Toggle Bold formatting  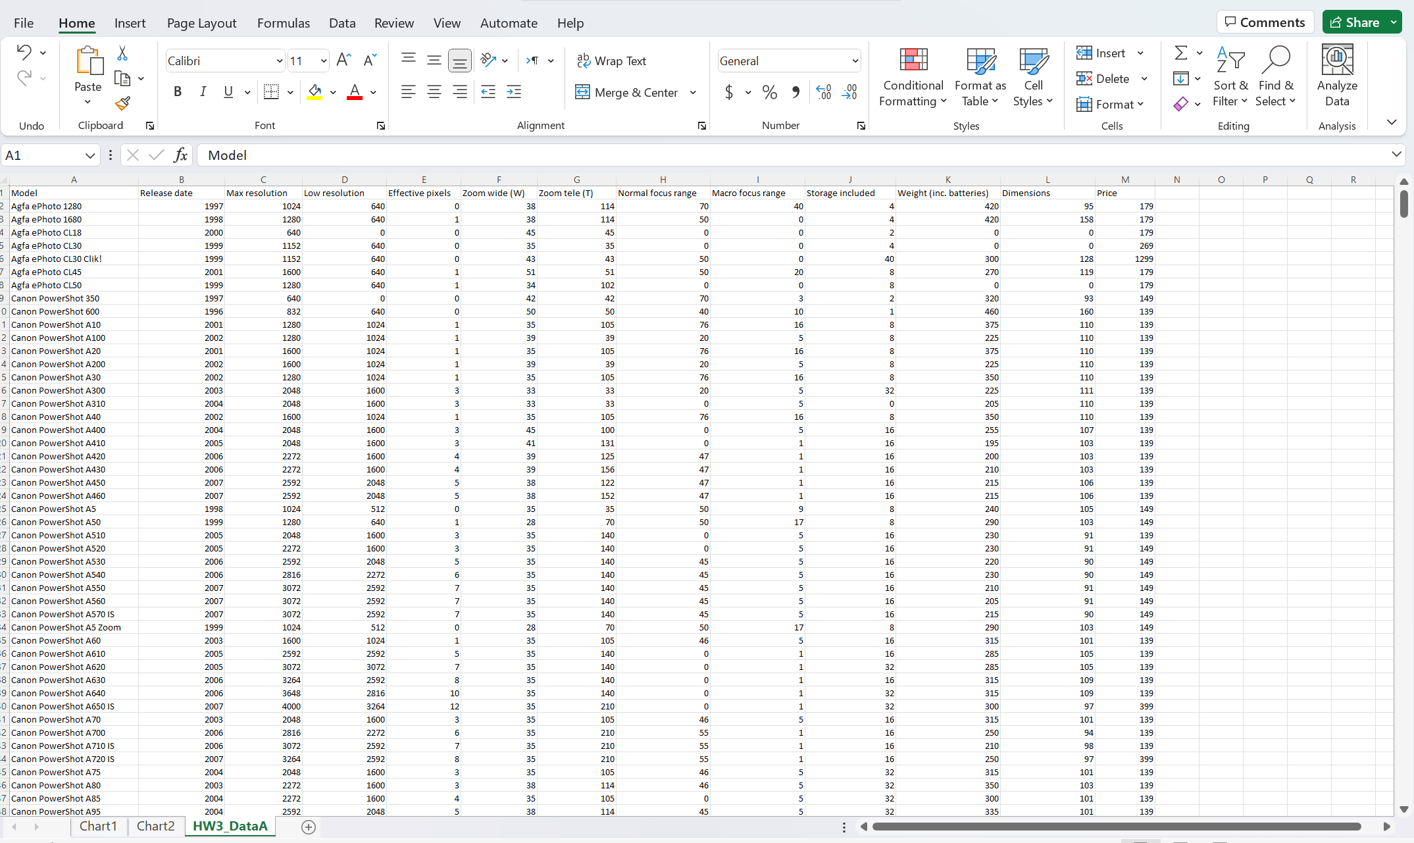point(178,92)
